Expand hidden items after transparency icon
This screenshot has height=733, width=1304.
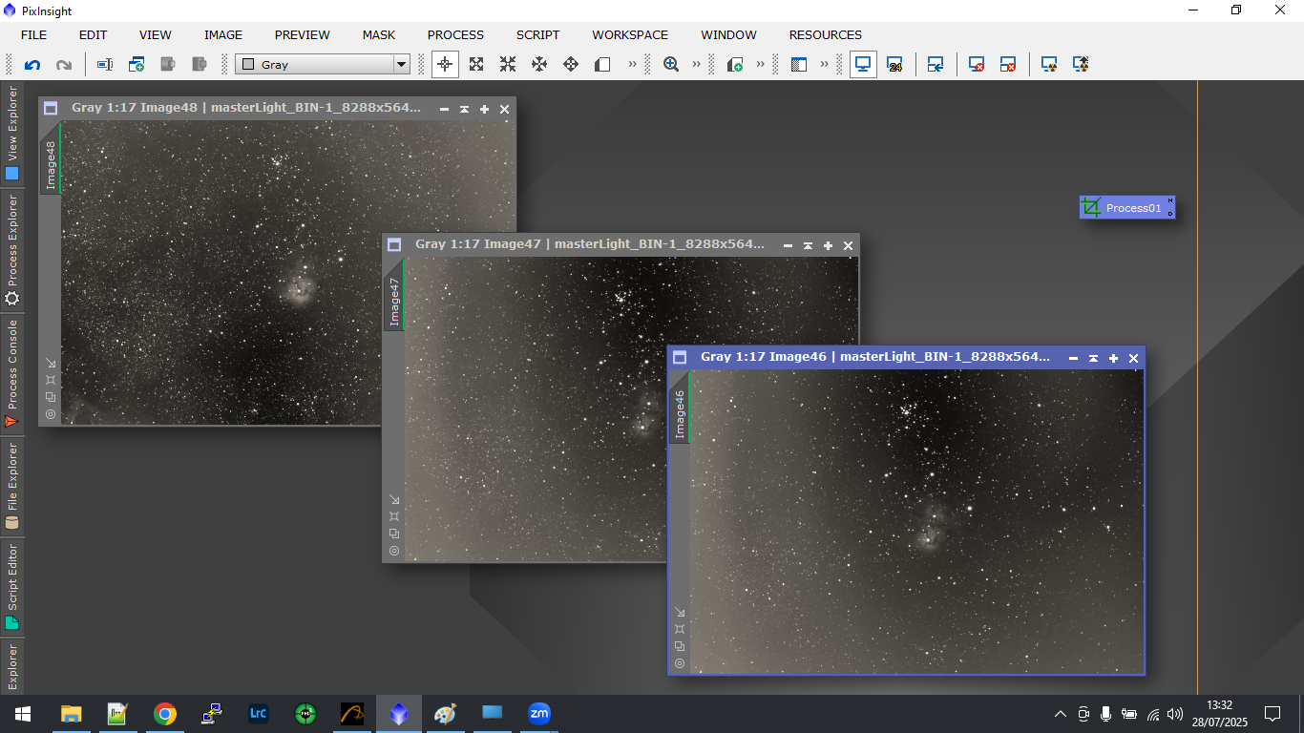pos(824,64)
